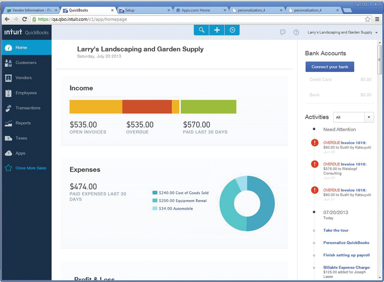Bookmark this page with the star icon

coord(367,19)
